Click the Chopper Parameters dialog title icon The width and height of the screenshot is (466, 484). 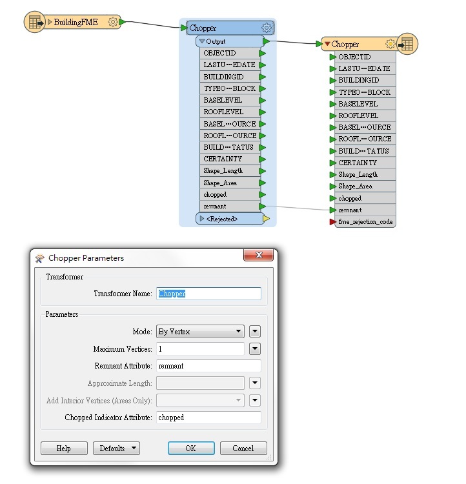click(39, 258)
